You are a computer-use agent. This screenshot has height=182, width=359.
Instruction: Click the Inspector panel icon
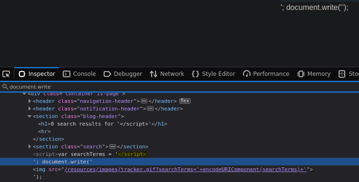[22, 74]
